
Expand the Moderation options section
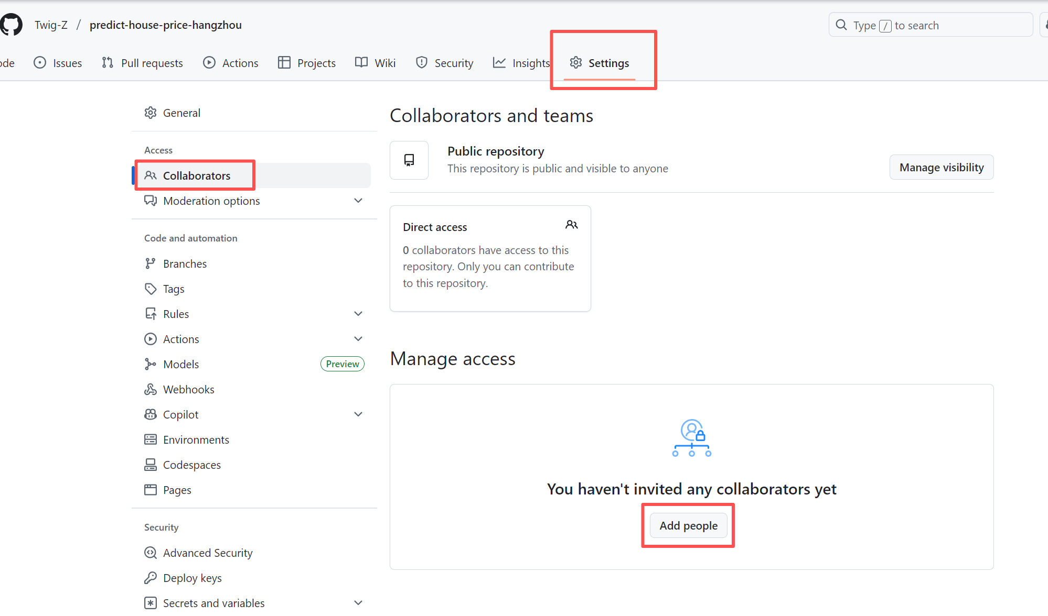[x=358, y=201]
